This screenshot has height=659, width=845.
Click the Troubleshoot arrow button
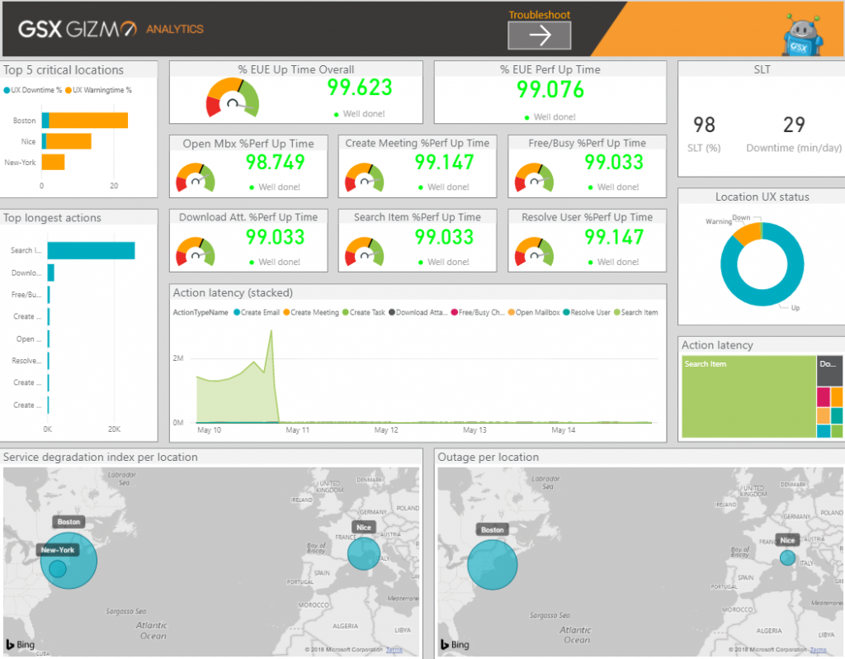pyautogui.click(x=539, y=36)
